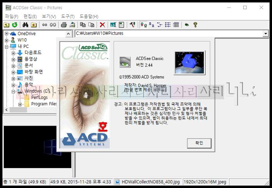Select OneDrive in the folder tree
The image size is (272, 188).
(x=26, y=33)
